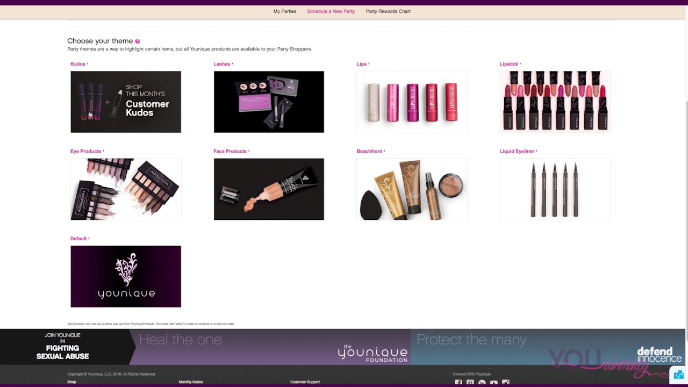Click the Lipstick theme link
Image resolution: width=688 pixels, height=387 pixels.
coord(510,64)
